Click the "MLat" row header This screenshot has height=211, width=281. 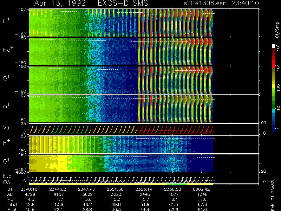tap(12, 209)
